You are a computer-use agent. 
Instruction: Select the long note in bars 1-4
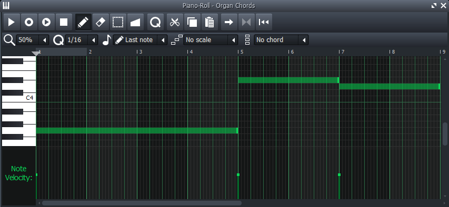point(137,130)
